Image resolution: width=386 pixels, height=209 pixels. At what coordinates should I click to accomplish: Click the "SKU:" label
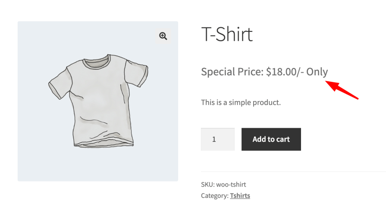pyautogui.click(x=207, y=184)
